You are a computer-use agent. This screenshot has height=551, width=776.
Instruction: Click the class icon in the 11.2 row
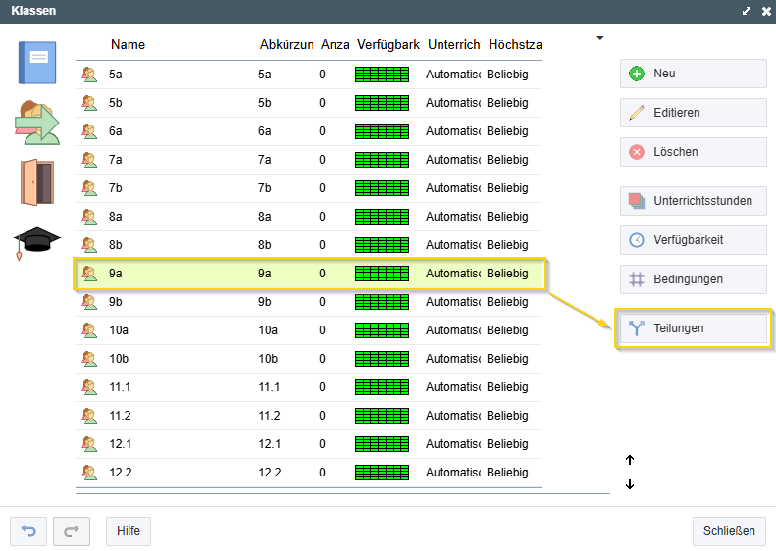89,416
